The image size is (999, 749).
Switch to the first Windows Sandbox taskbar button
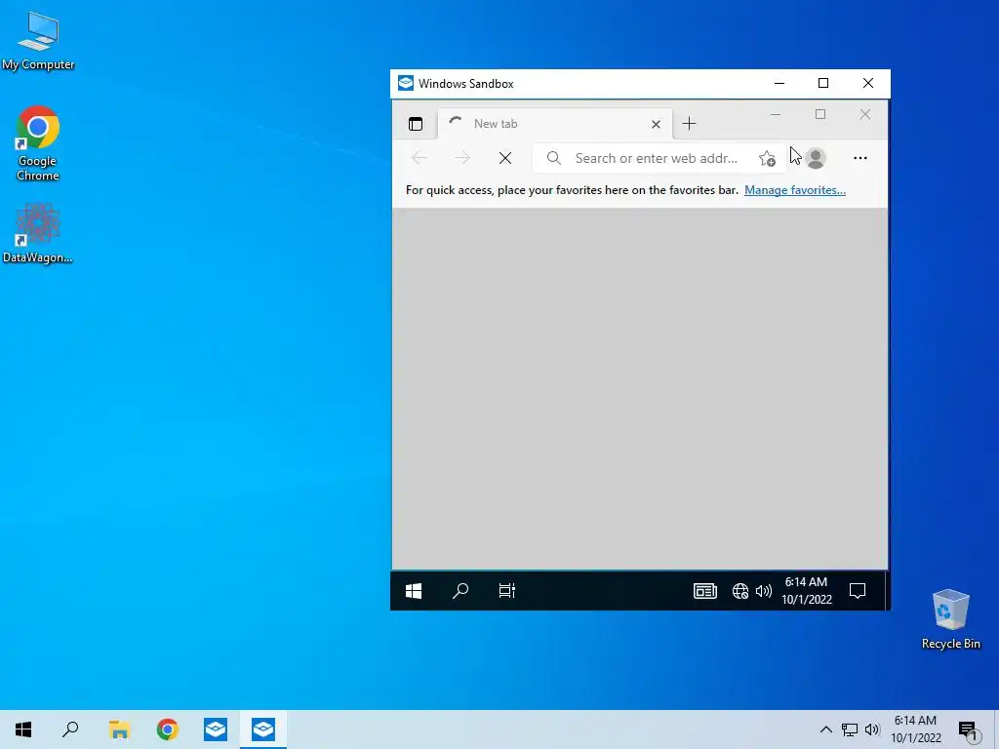[216, 729]
